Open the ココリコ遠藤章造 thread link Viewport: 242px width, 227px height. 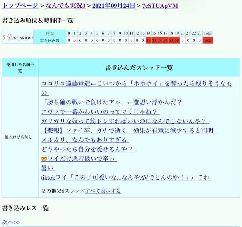(x=136, y=84)
